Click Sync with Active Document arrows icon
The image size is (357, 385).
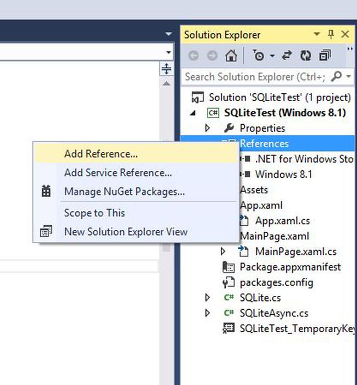tap(287, 55)
